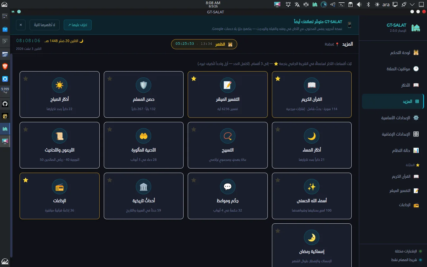Click the Telegram icon in system tray
This screenshot has width=427, height=267.
pos(333,4)
